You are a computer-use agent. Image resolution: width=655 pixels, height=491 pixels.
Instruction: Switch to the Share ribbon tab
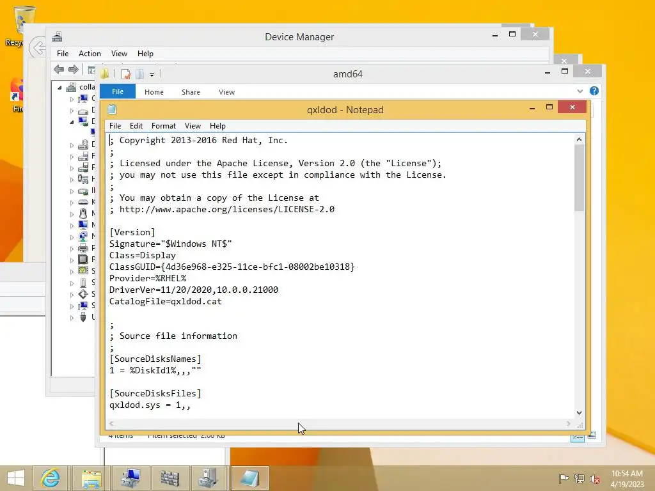[x=191, y=92]
